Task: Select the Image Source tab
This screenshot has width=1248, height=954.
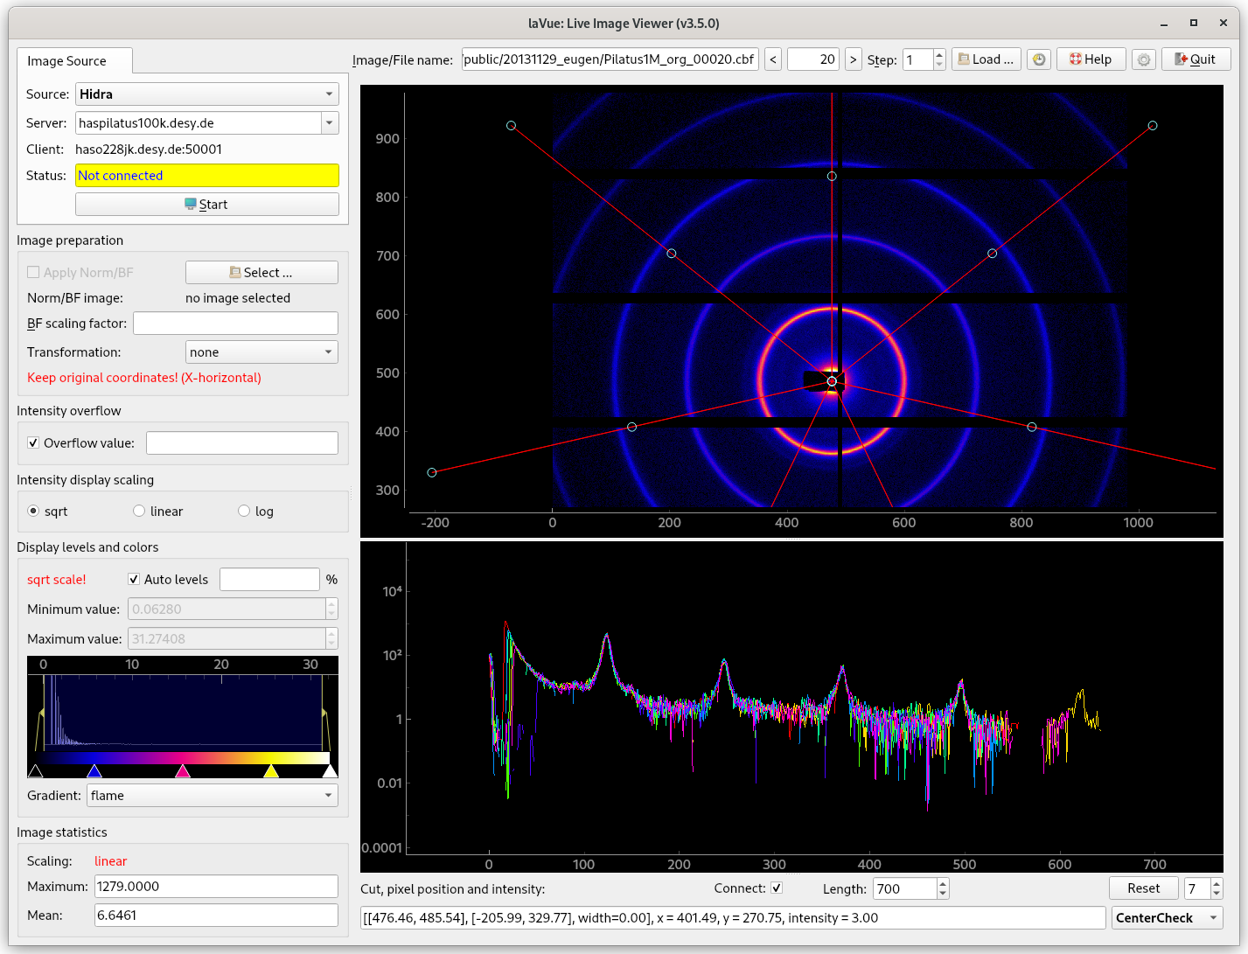Action: point(66,61)
